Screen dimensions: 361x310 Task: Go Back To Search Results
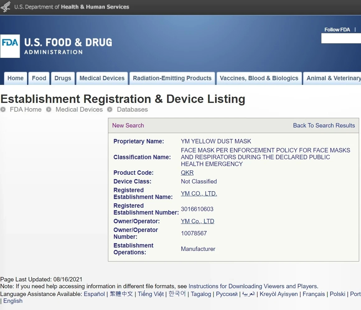(x=324, y=125)
